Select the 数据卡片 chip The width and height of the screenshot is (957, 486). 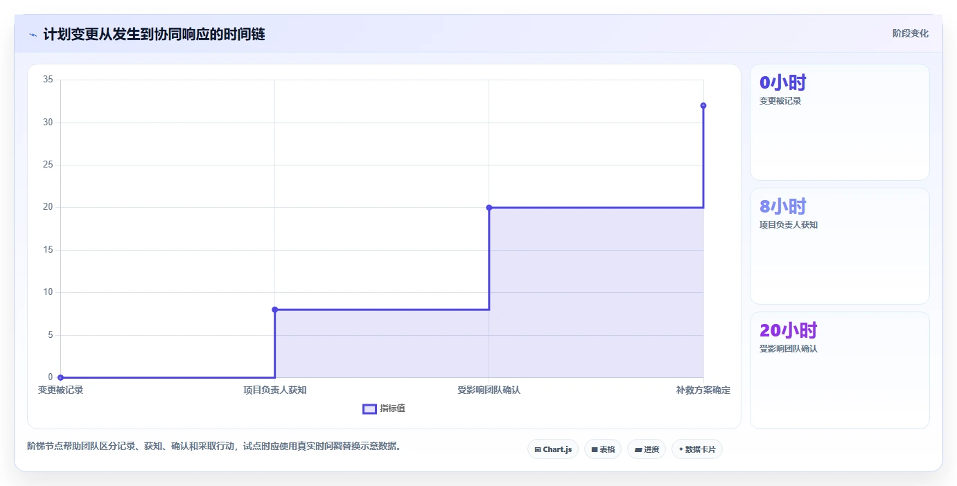[x=697, y=449]
